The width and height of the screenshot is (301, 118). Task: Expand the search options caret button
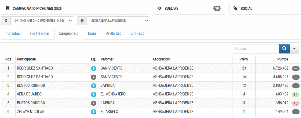click(294, 49)
